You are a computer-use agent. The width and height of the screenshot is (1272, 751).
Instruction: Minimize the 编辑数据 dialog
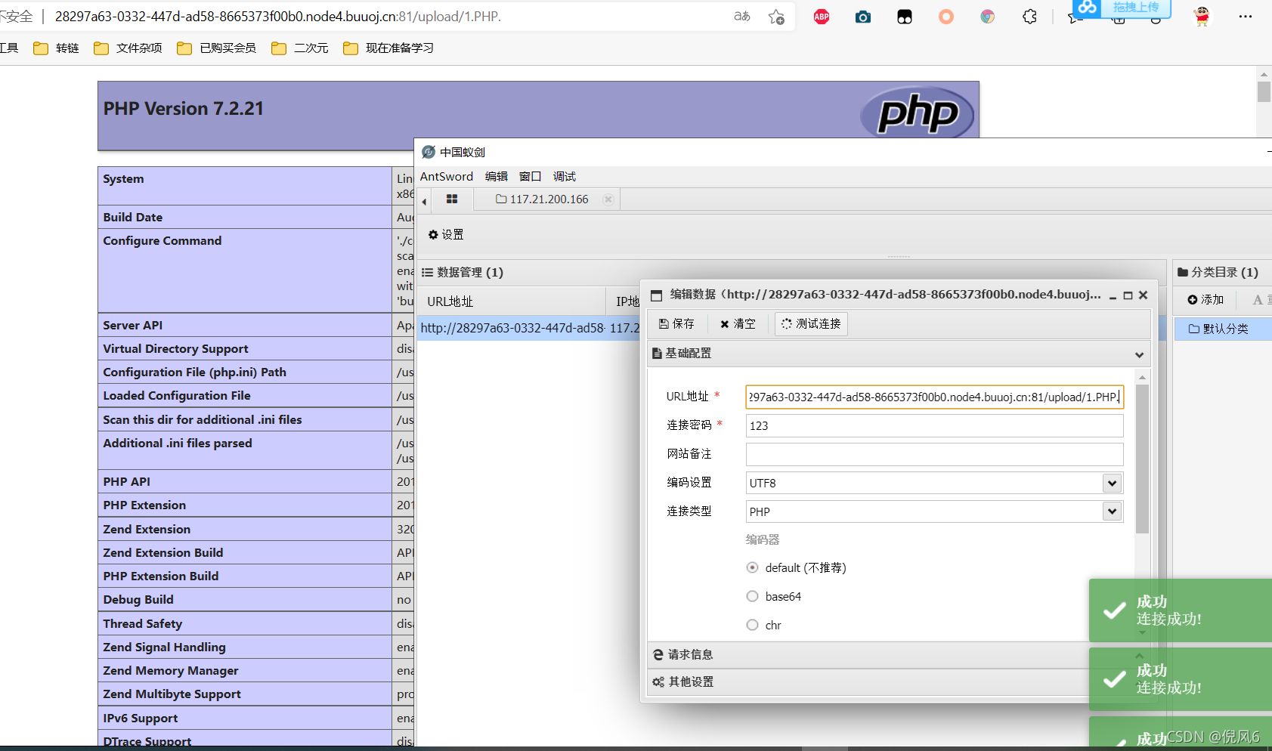coord(1113,295)
